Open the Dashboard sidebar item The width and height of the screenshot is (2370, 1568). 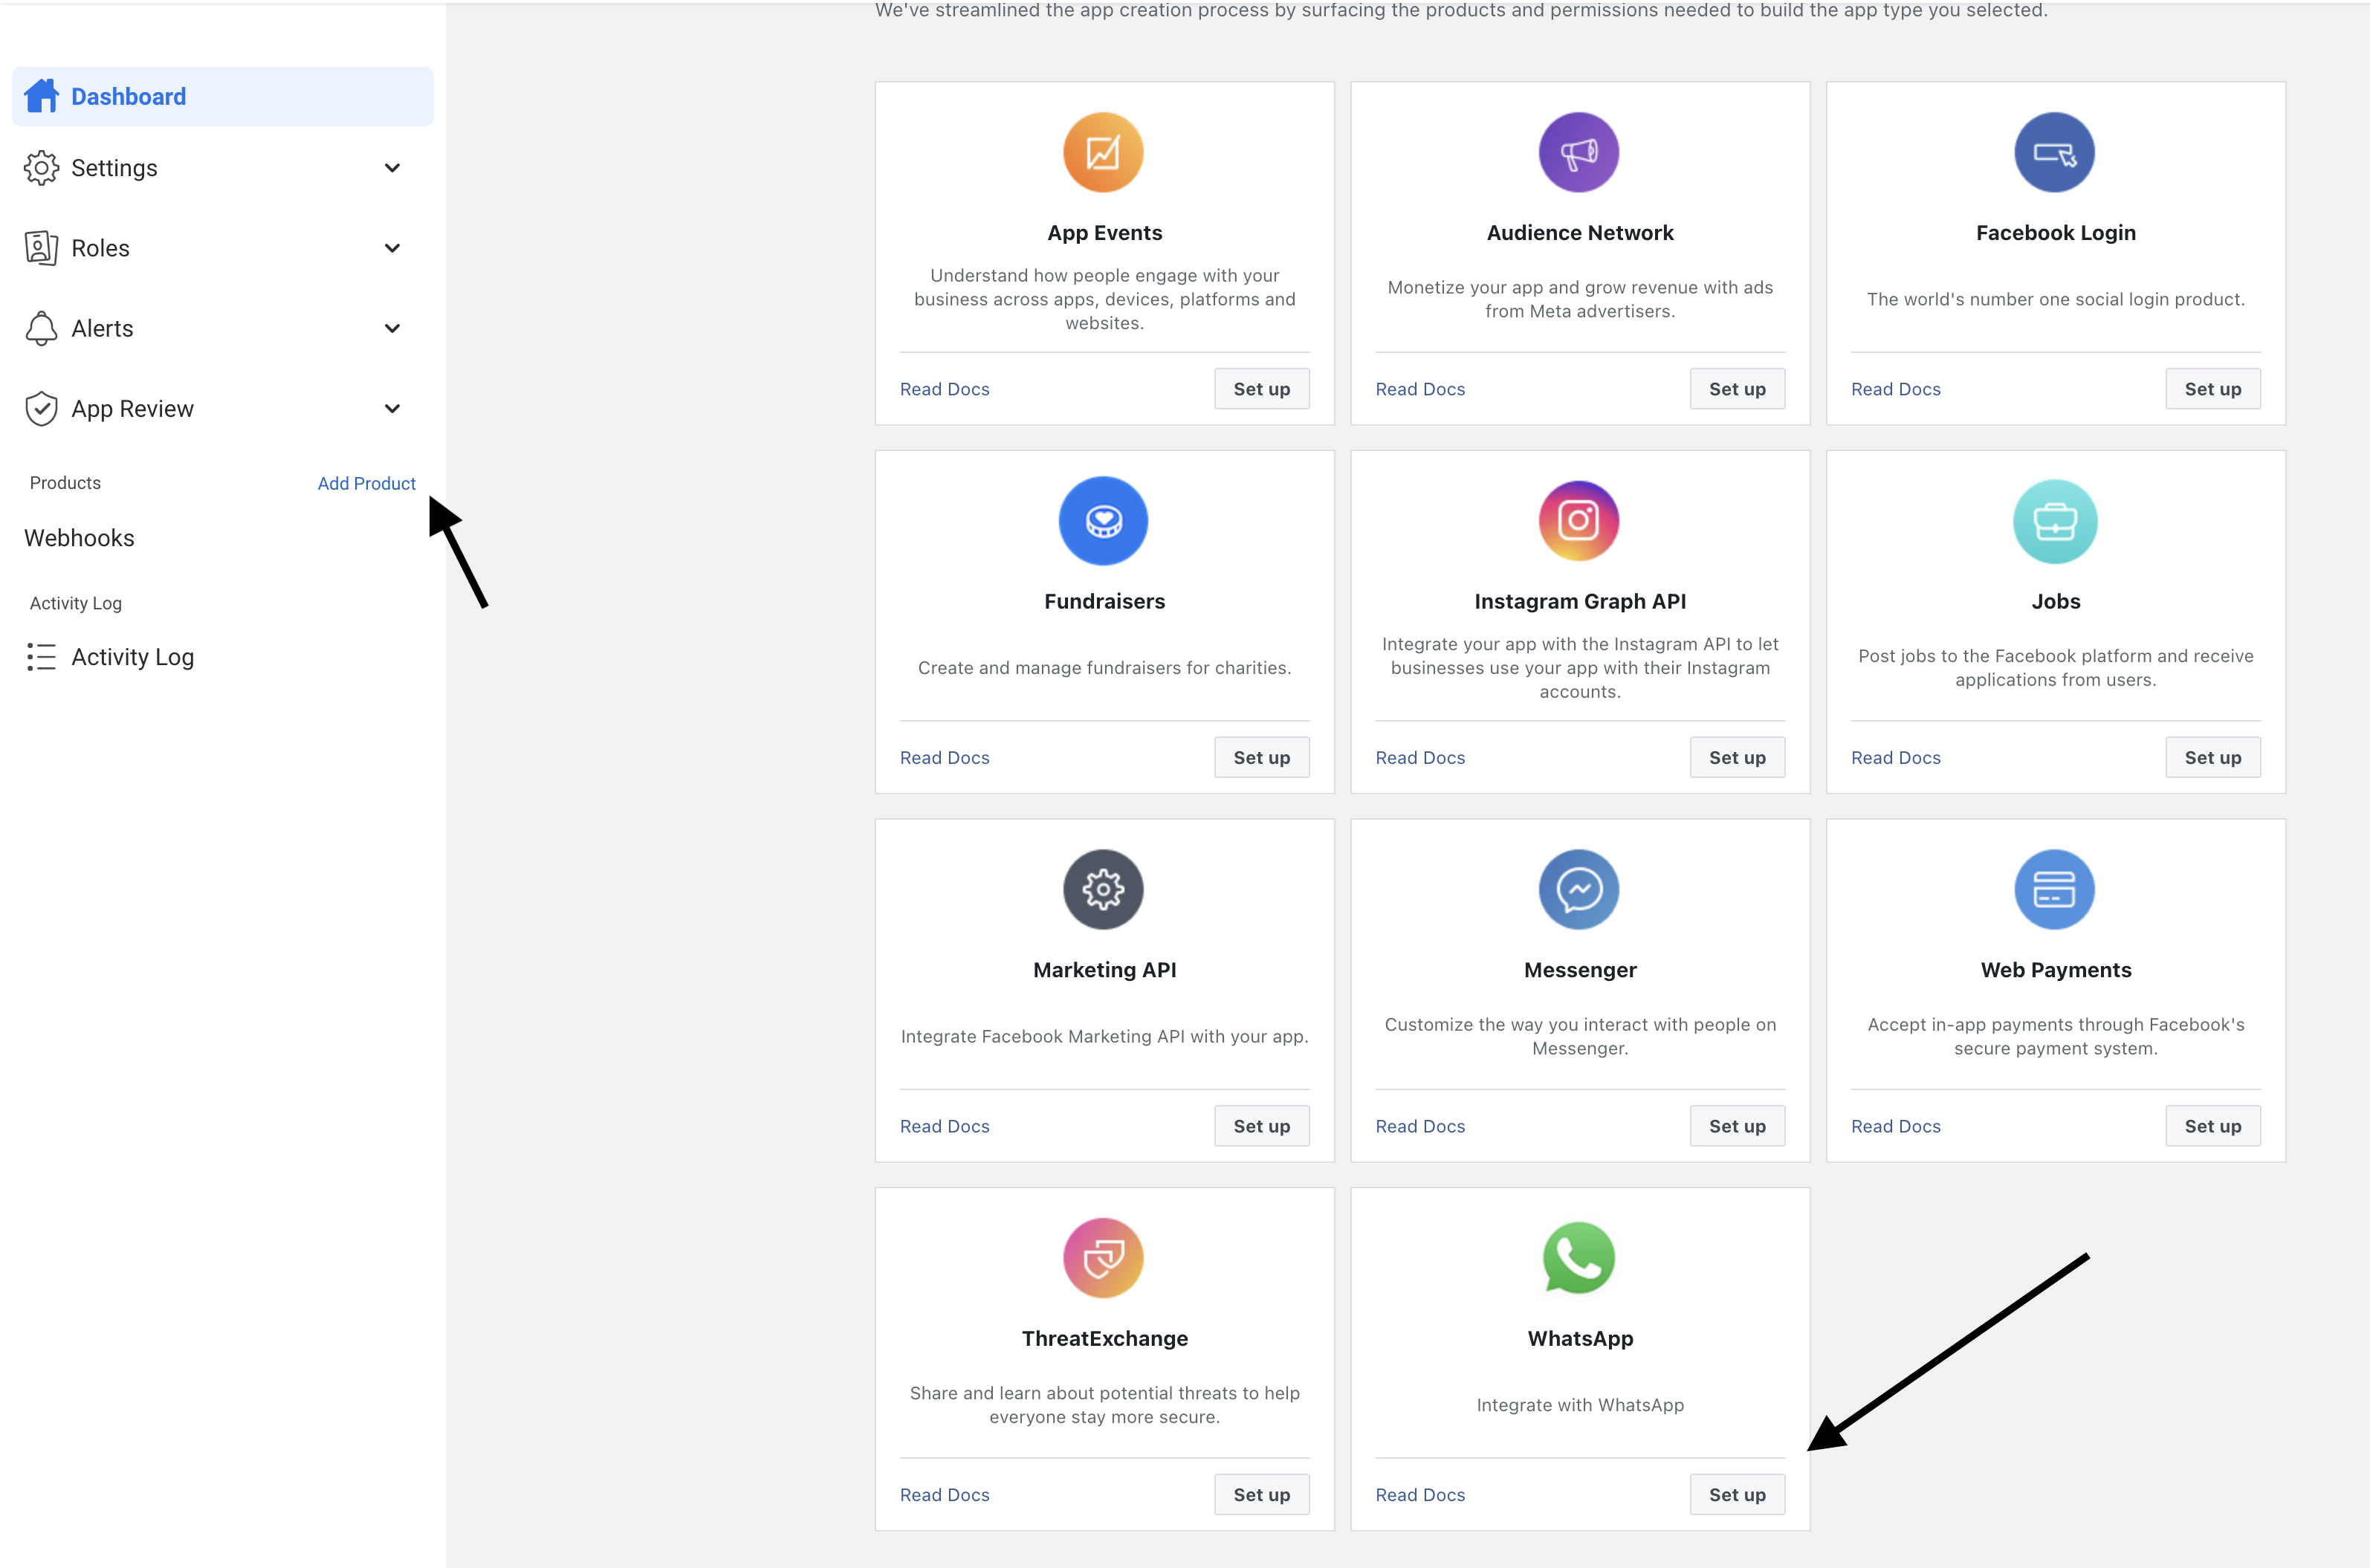click(x=128, y=97)
